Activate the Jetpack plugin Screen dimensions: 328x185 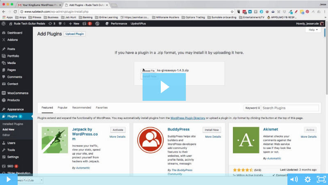click(x=118, y=130)
